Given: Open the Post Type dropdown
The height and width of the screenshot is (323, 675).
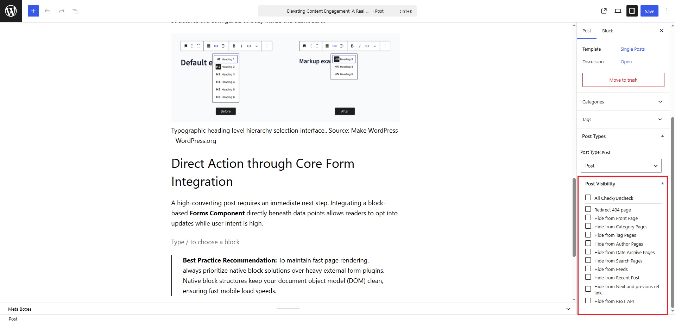Looking at the screenshot, I should point(621,166).
